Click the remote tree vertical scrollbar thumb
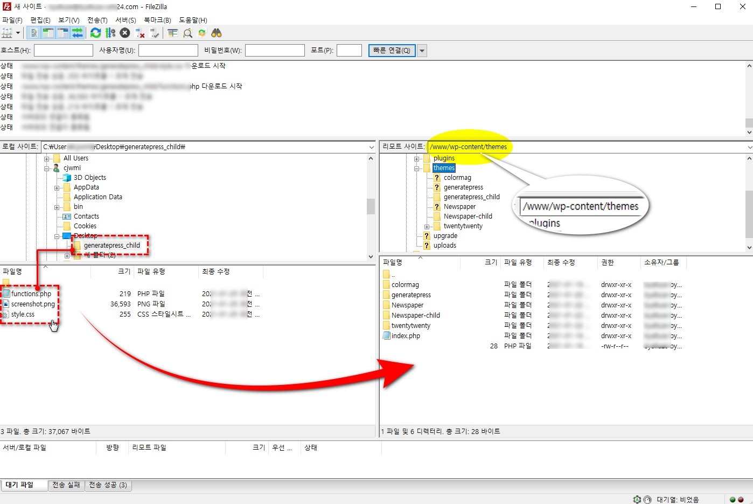 [749, 213]
